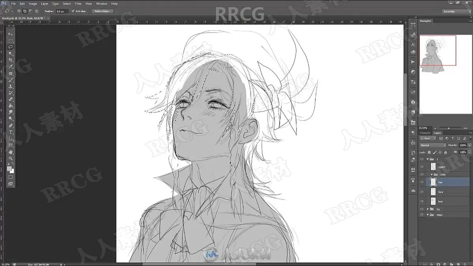Click the Lock all padlock icon

[x=445, y=152]
